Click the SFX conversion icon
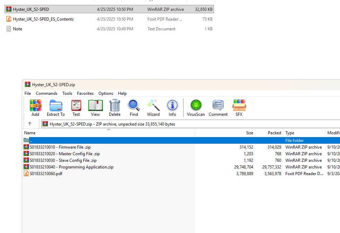 pos(239,107)
